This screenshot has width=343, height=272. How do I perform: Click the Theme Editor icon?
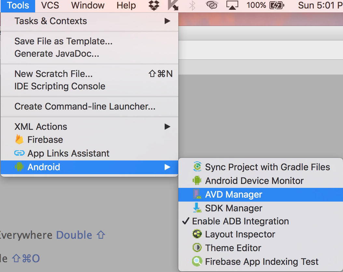point(197,248)
